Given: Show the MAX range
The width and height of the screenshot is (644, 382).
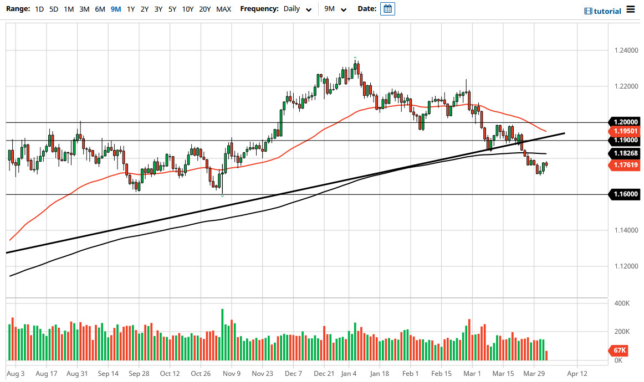Looking at the screenshot, I should (x=223, y=9).
